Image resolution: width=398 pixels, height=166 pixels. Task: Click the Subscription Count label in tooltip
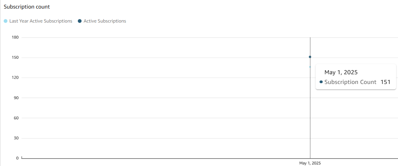click(x=350, y=82)
